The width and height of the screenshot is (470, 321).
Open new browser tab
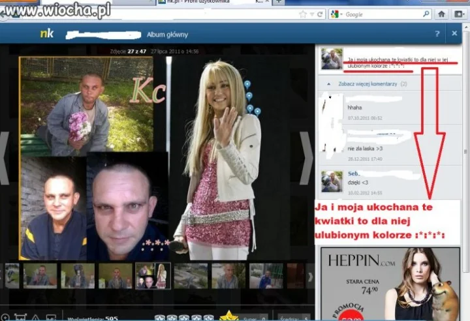click(x=279, y=1)
